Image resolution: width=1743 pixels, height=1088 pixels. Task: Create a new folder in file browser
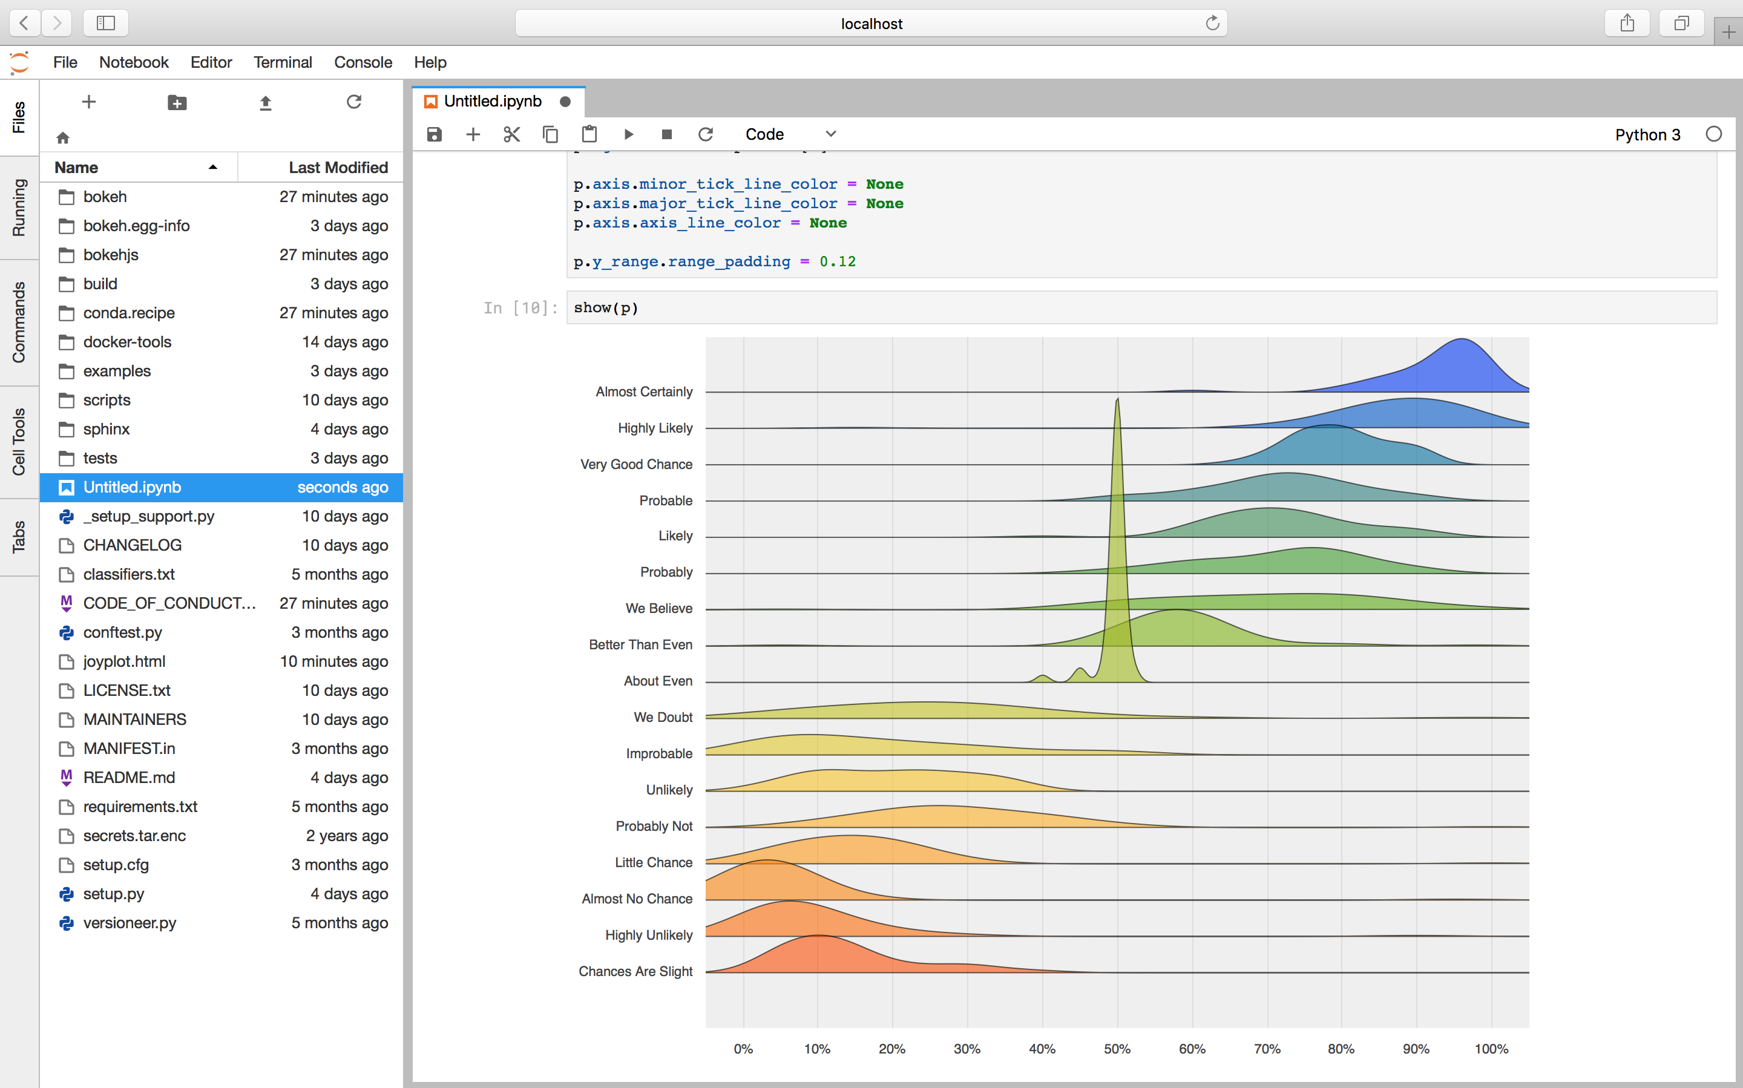point(177,102)
